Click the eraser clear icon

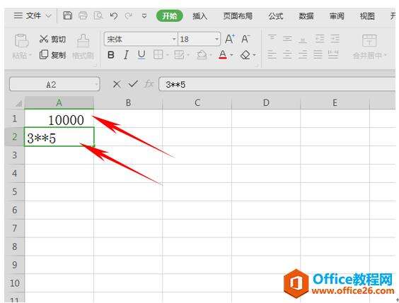tap(245, 55)
